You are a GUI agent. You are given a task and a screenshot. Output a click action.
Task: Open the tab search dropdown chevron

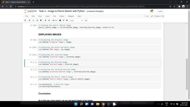point(170,2)
